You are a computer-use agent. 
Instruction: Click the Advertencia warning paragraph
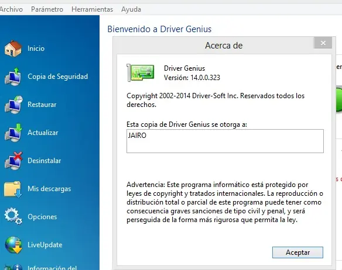pos(225,202)
